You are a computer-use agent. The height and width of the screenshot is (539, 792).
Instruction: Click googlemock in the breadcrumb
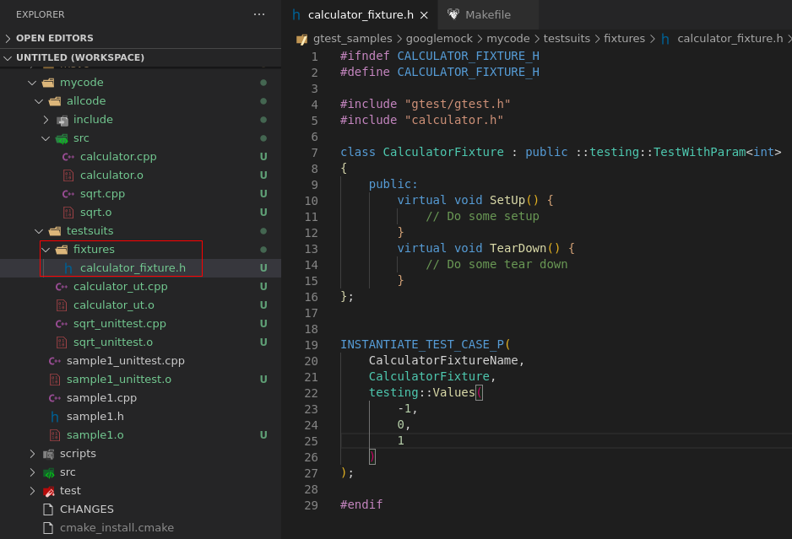(439, 39)
